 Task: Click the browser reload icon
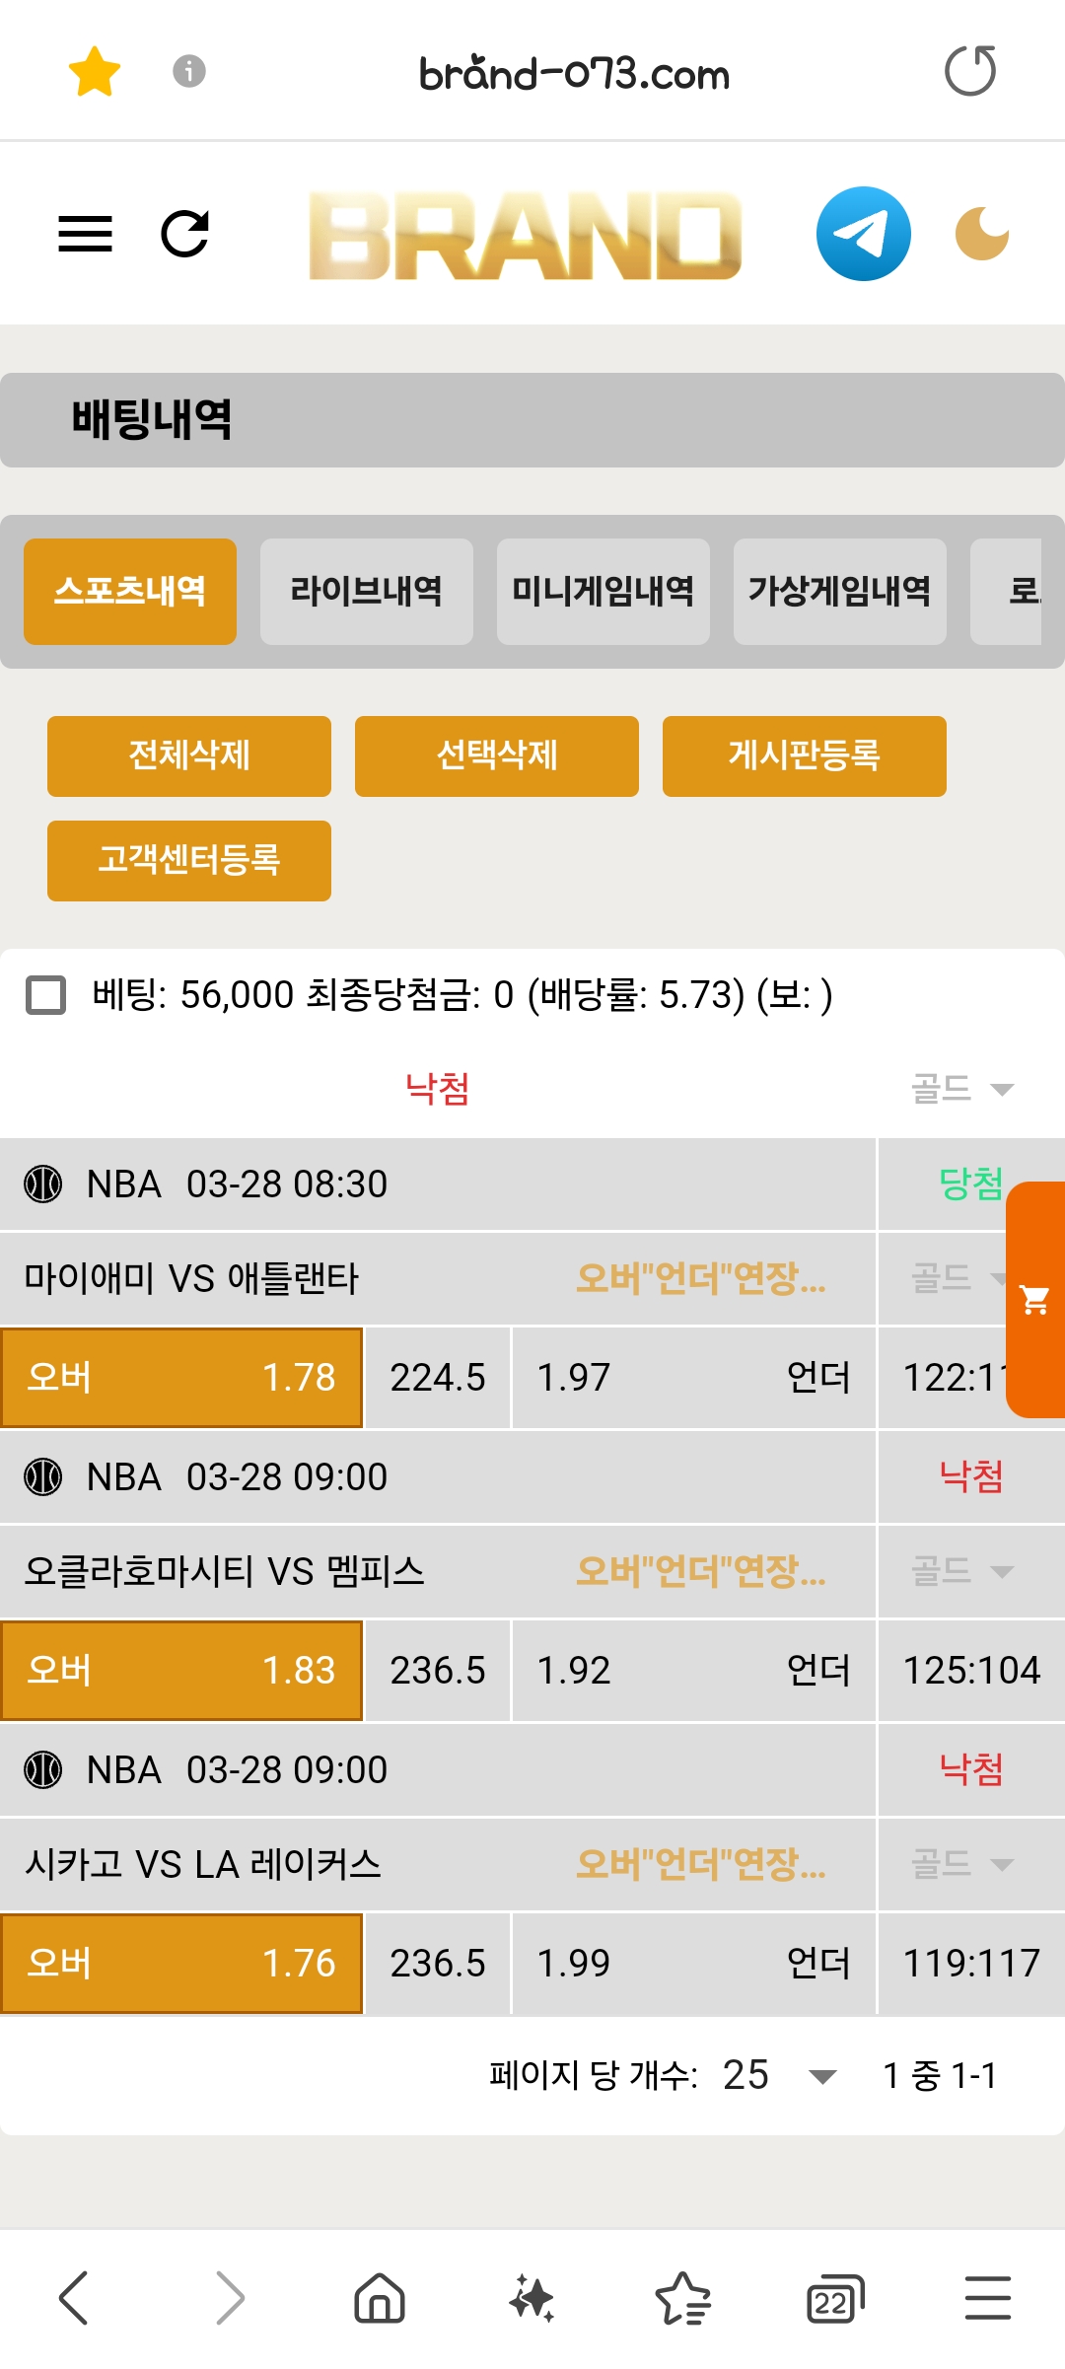970,71
